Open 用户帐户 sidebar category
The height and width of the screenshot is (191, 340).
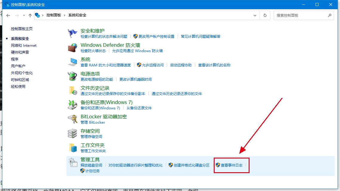click(x=18, y=66)
